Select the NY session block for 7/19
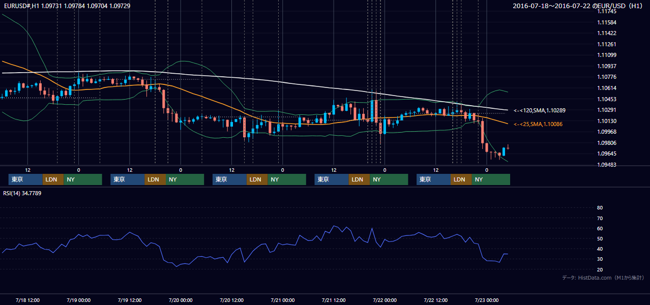This screenshot has height=305, width=650. pos(185,179)
